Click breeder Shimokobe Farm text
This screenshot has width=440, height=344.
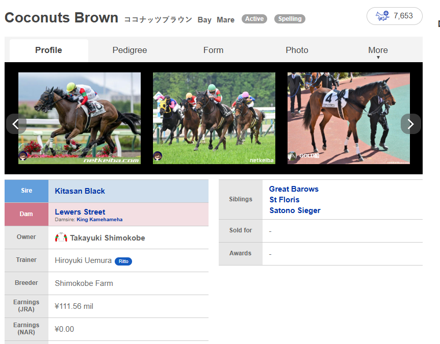point(84,283)
